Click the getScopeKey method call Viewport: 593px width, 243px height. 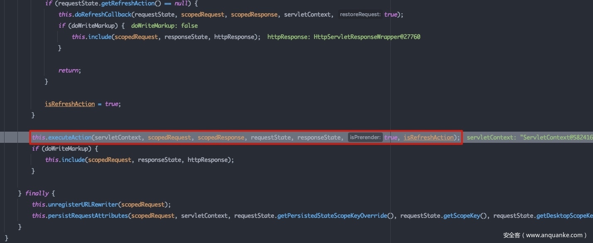click(x=461, y=216)
